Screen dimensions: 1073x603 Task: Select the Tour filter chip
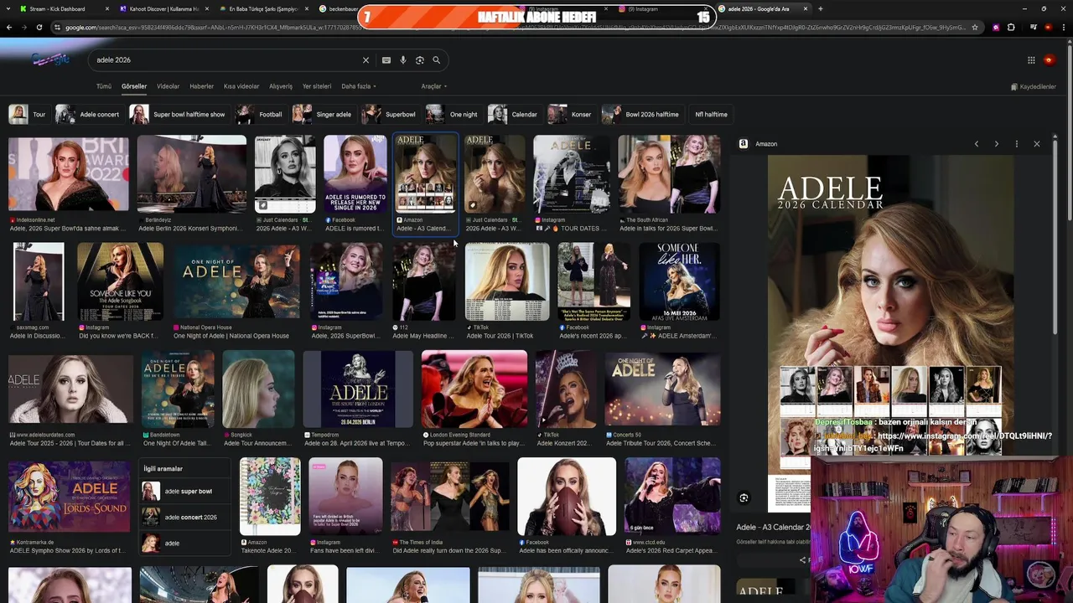(x=29, y=115)
